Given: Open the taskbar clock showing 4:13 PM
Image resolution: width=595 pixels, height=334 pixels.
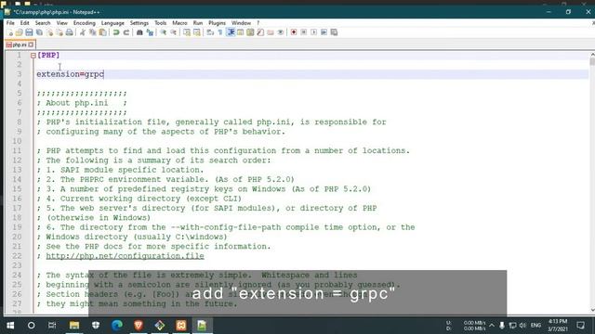Looking at the screenshot, I should tap(558, 326).
